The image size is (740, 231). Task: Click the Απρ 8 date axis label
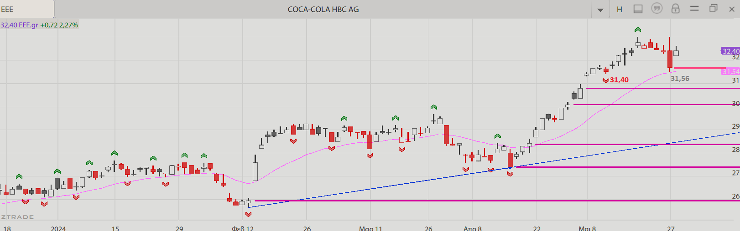pos(472,228)
